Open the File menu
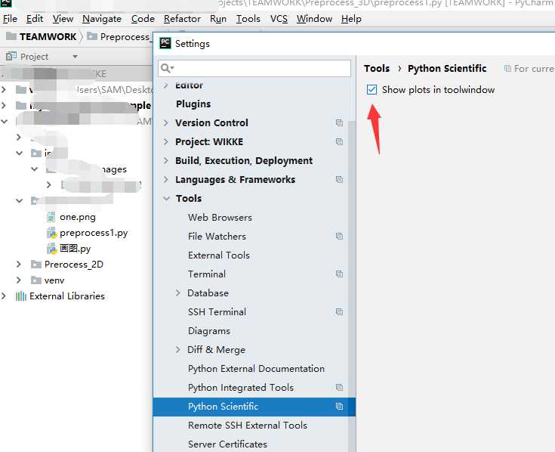Viewport: 555px width, 452px height. coord(10,19)
